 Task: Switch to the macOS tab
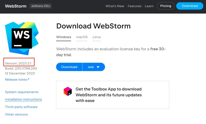click(x=82, y=37)
